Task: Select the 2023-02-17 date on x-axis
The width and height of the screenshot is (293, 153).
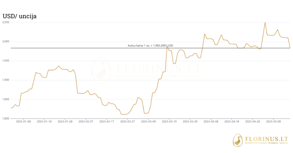Action: pos(107,122)
